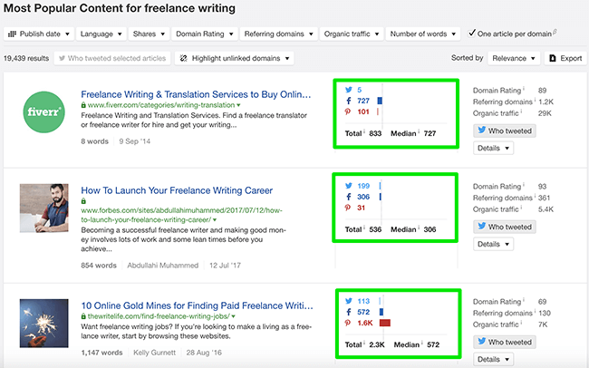This screenshot has width=589, height=368.
Task: Click Who tweeted for the Fiverr result
Action: pyautogui.click(x=506, y=131)
